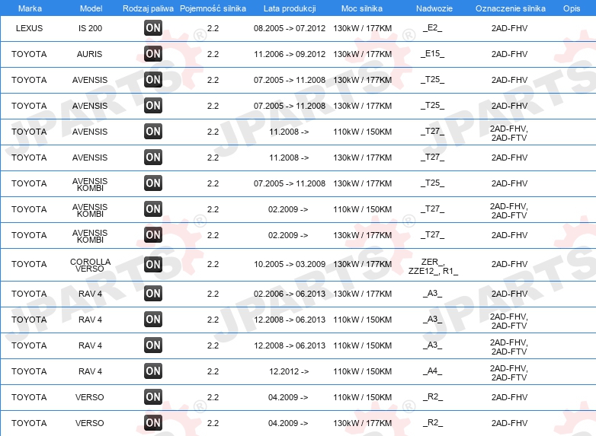Click the Lata produkcji column header

click(x=290, y=8)
